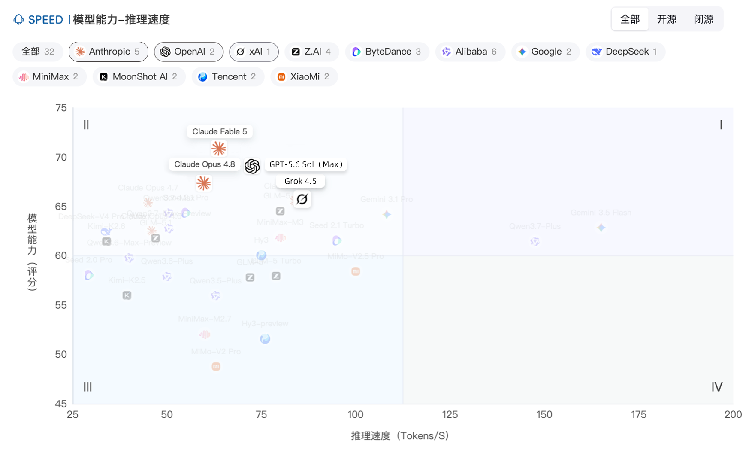This screenshot has width=752, height=450.
Task: Select the Claude Opus 4.8 data point
Action: (204, 183)
